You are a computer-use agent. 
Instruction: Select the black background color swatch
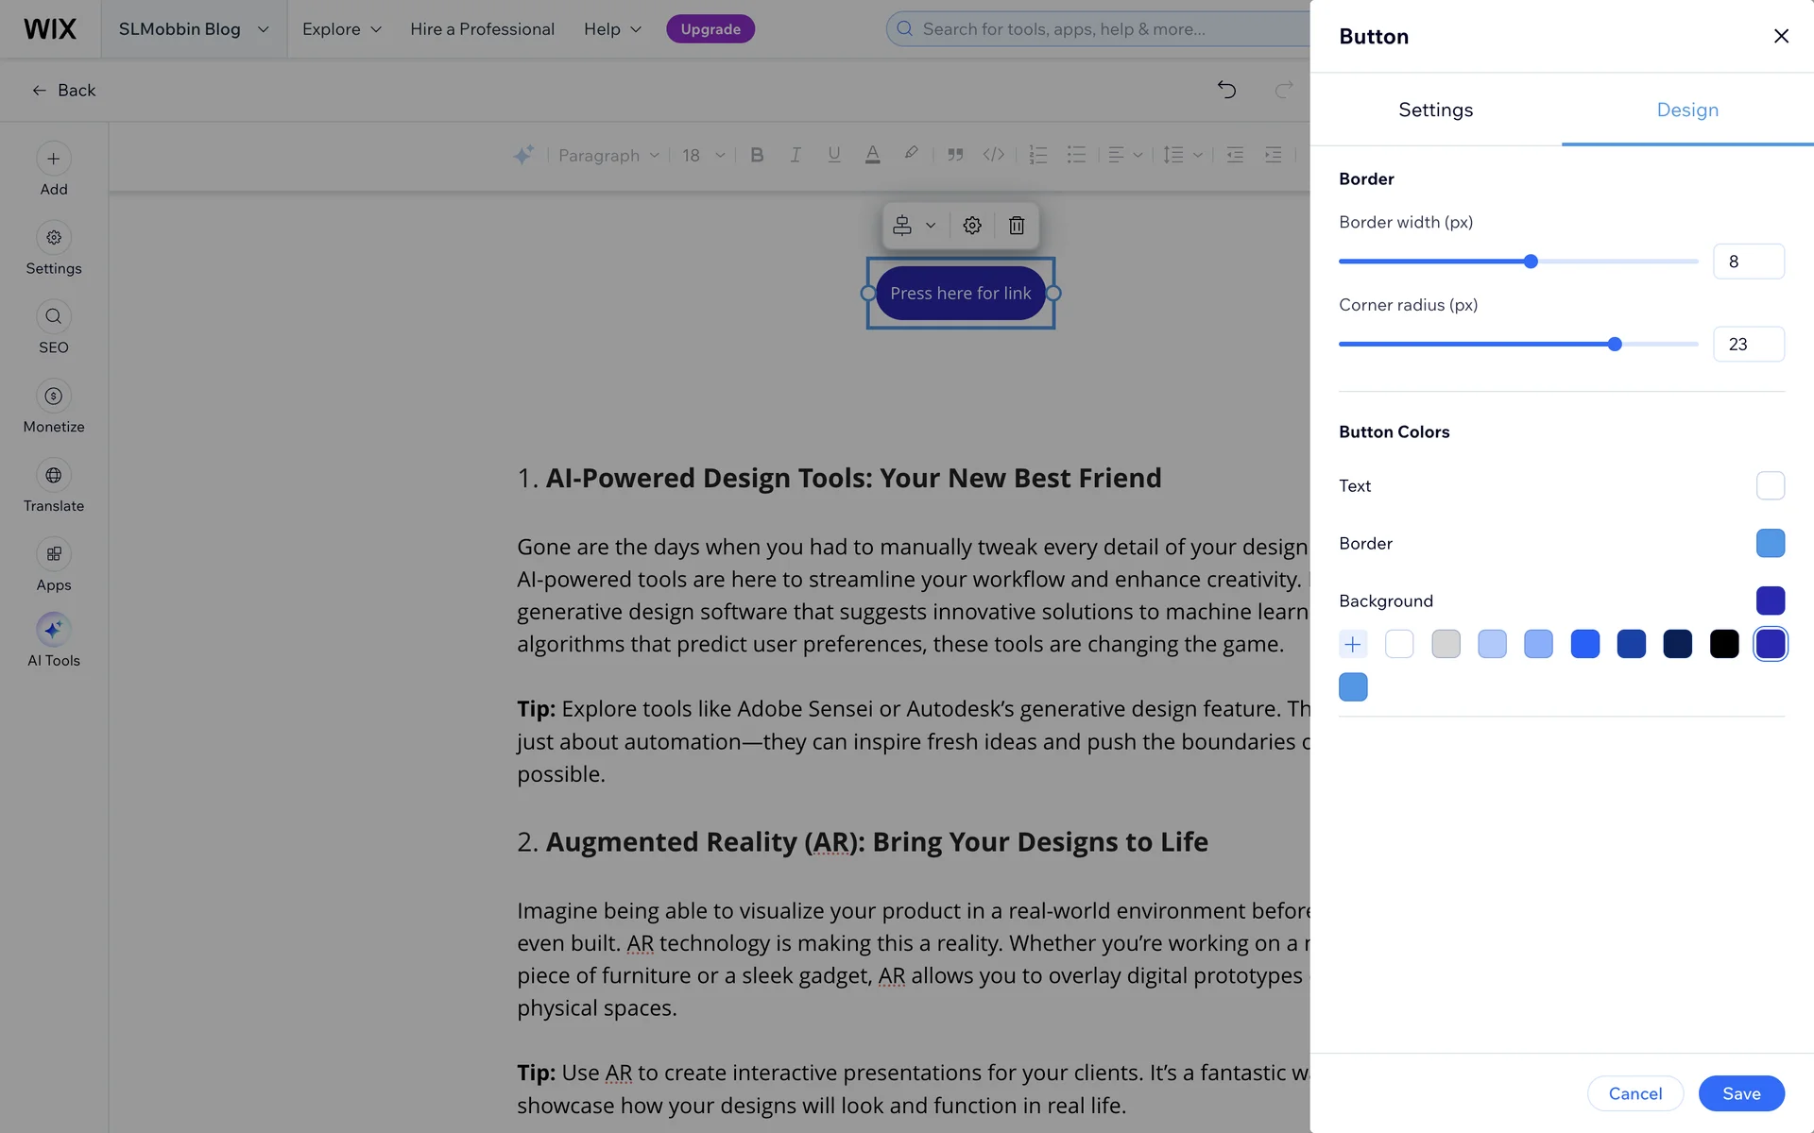pyautogui.click(x=1723, y=644)
